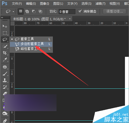This screenshot has height=123, width=129.
Task: Open the 图像(I) menu
Action: click(45, 4)
